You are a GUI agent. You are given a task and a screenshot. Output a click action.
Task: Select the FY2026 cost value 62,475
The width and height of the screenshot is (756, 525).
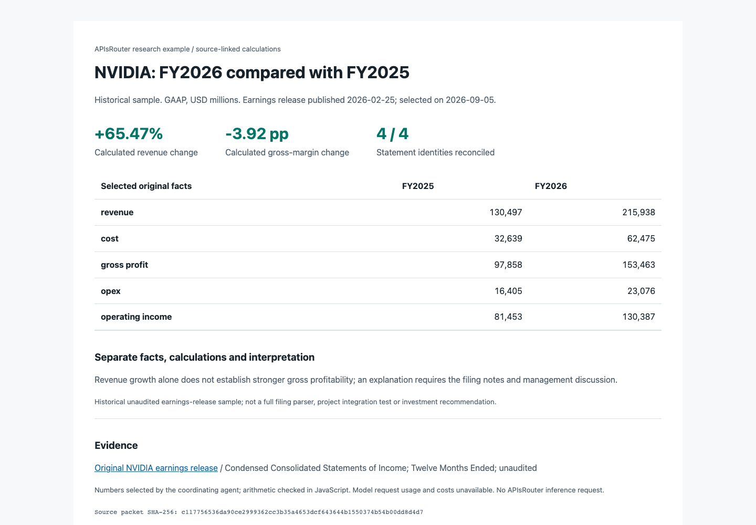[x=641, y=238]
